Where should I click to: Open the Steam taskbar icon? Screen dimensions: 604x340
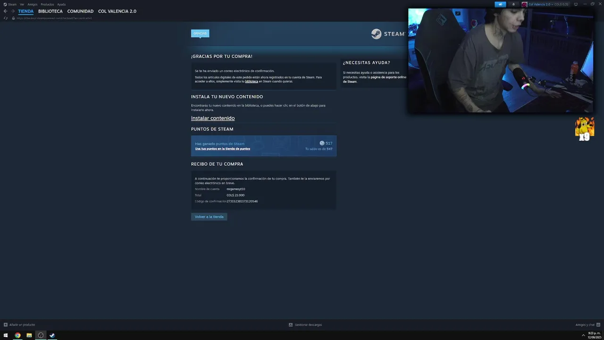pos(52,335)
